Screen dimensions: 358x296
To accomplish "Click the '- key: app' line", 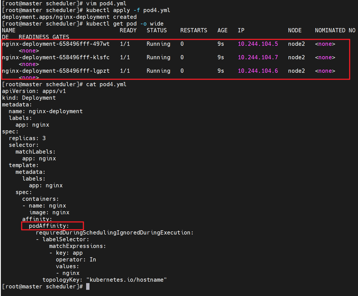I will click(66, 253).
